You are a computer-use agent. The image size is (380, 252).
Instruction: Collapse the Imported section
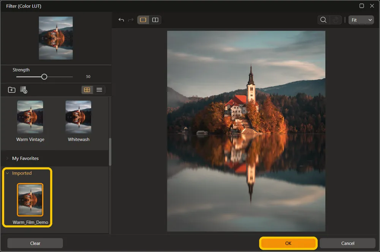pos(7,173)
